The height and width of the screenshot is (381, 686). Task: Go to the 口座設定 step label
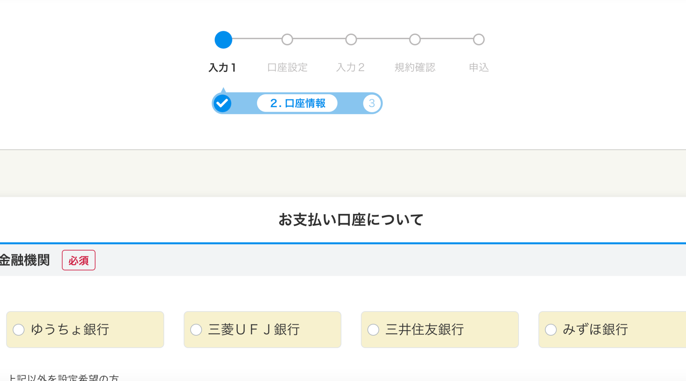point(287,68)
